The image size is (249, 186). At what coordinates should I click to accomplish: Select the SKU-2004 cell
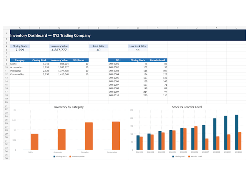click(118, 74)
